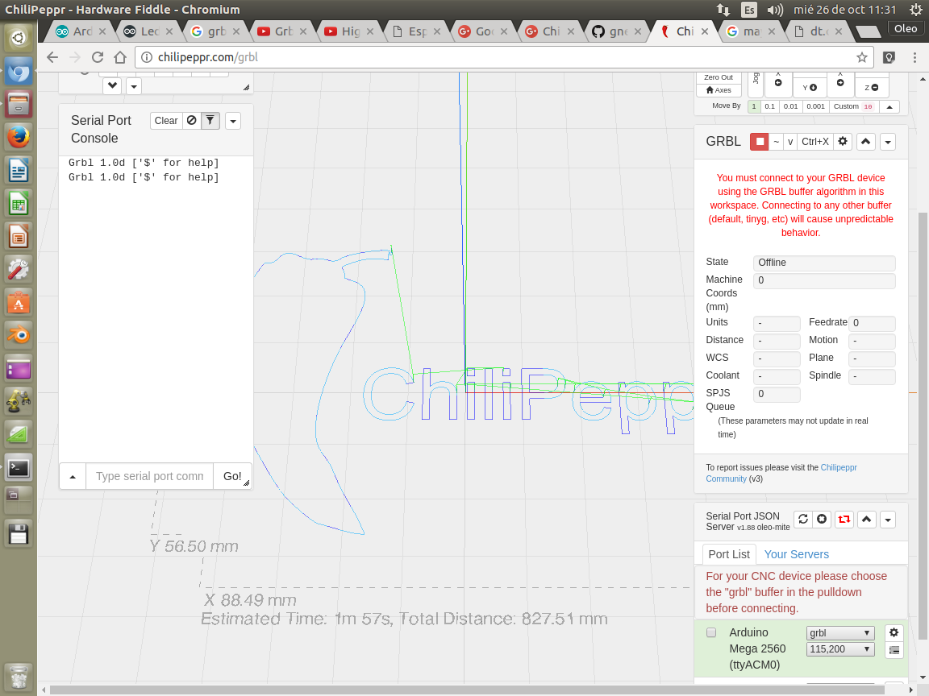The image size is (929, 696).
Task: Click the serial port list refresh icon
Action: (x=803, y=519)
